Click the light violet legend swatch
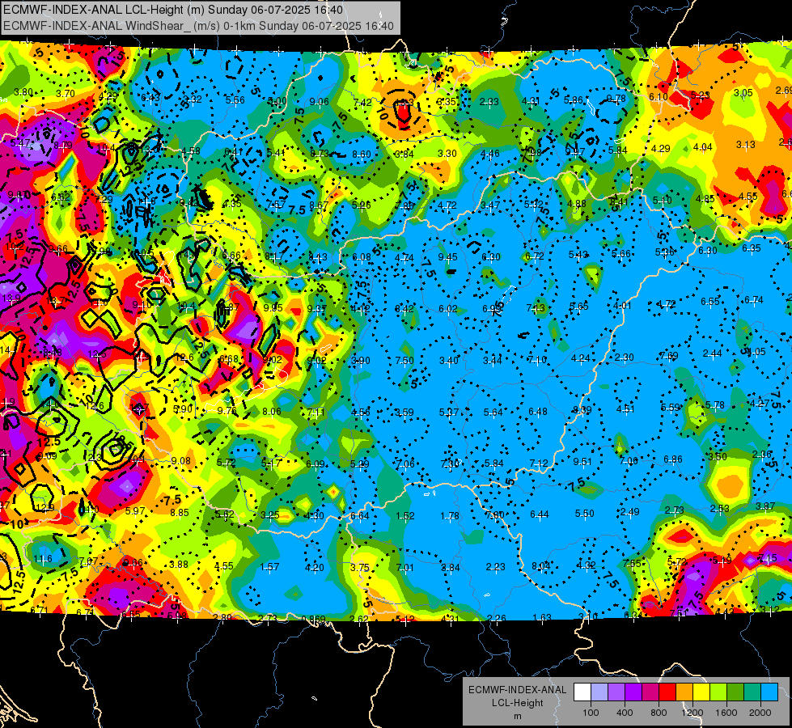Screen dimensions: 792x728 pos(616,692)
